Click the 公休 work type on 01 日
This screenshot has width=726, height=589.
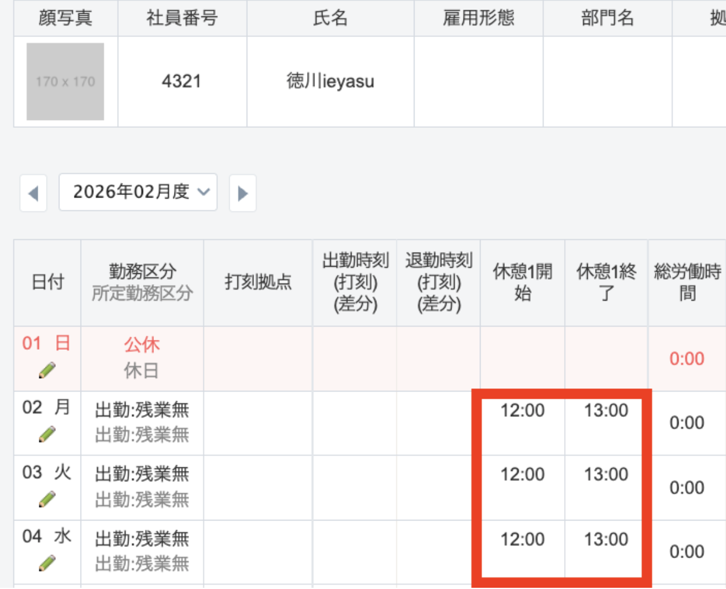(142, 345)
